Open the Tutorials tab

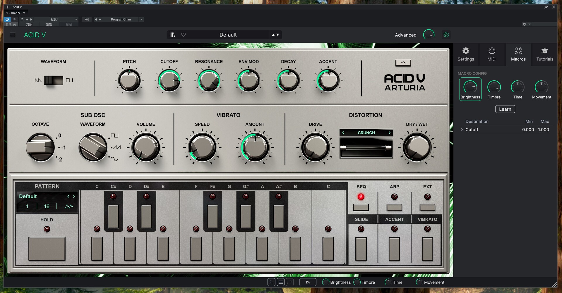[x=544, y=54]
